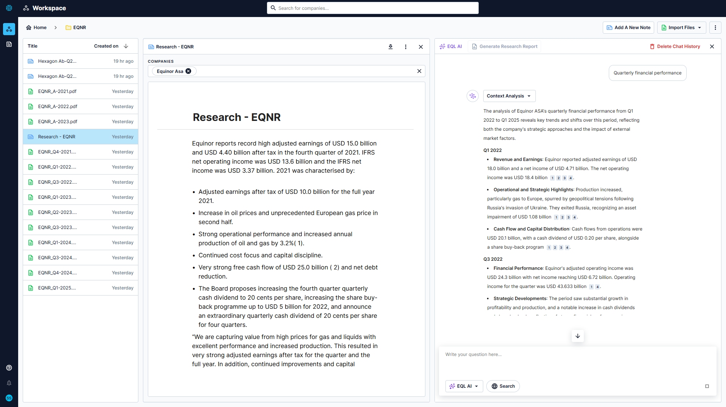726x407 pixels.
Task: Clear the Companies field
Action: tap(419, 71)
